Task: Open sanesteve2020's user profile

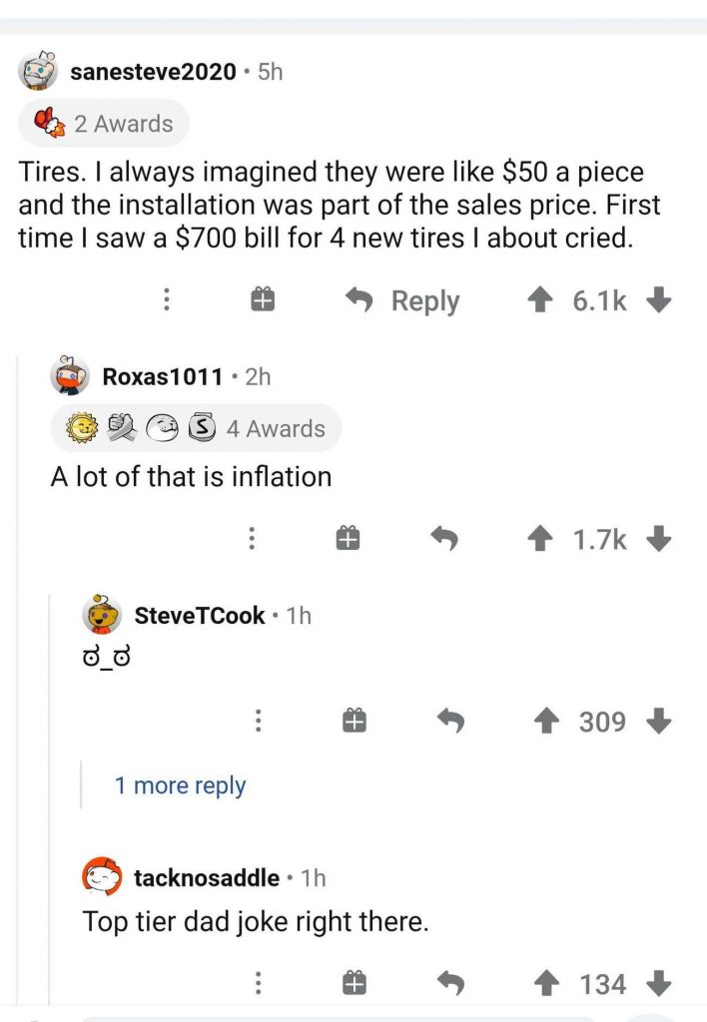Action: coord(153,72)
